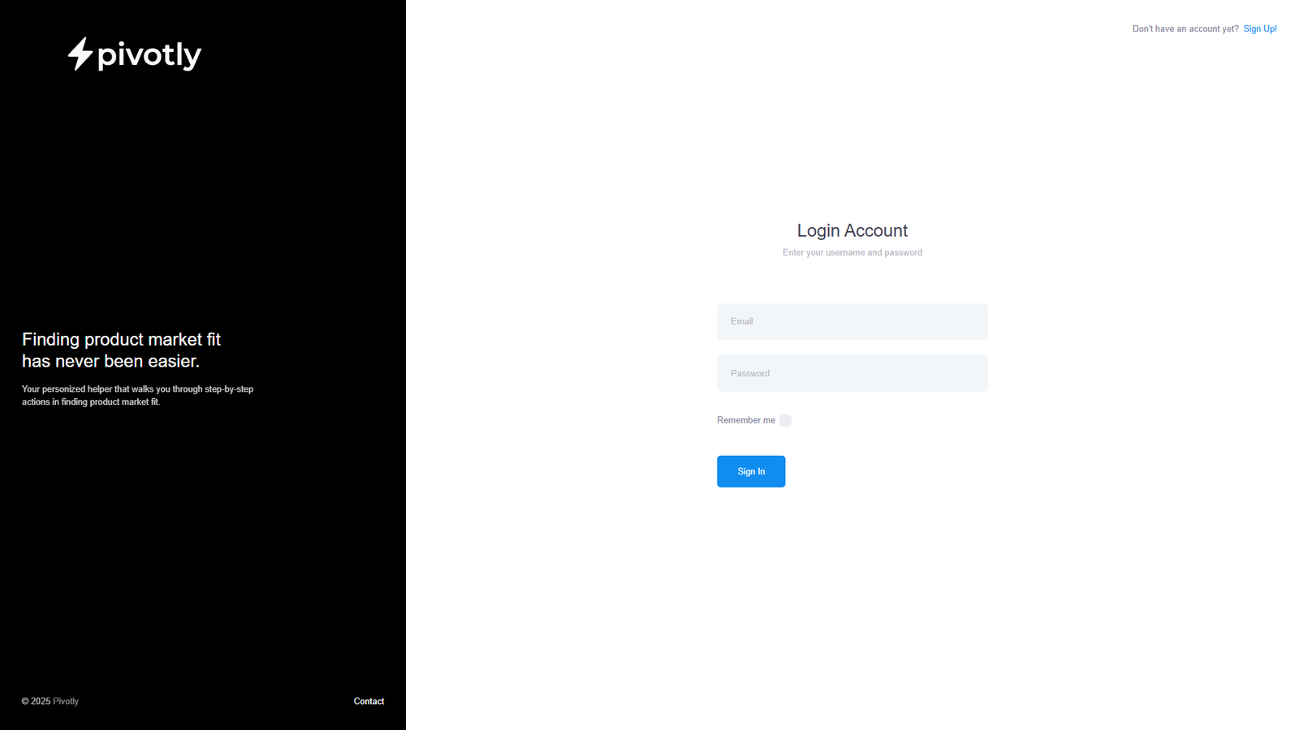
Task: Click the 'Email' placeholder text
Action: point(742,321)
